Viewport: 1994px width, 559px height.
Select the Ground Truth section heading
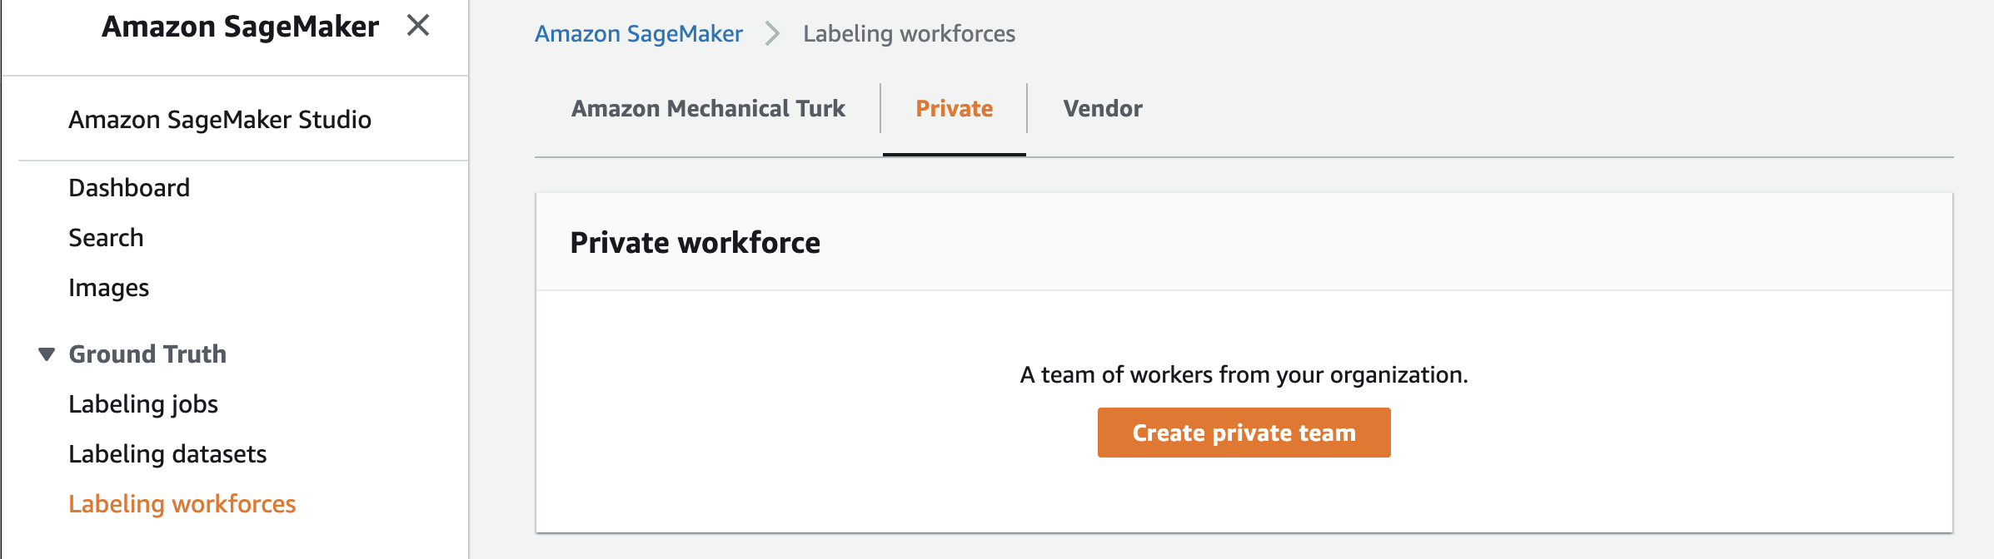click(147, 354)
